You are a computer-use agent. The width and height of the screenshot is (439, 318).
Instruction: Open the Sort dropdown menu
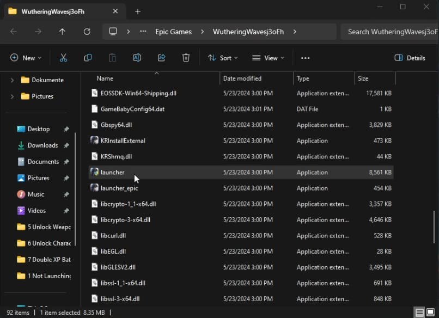tap(223, 58)
